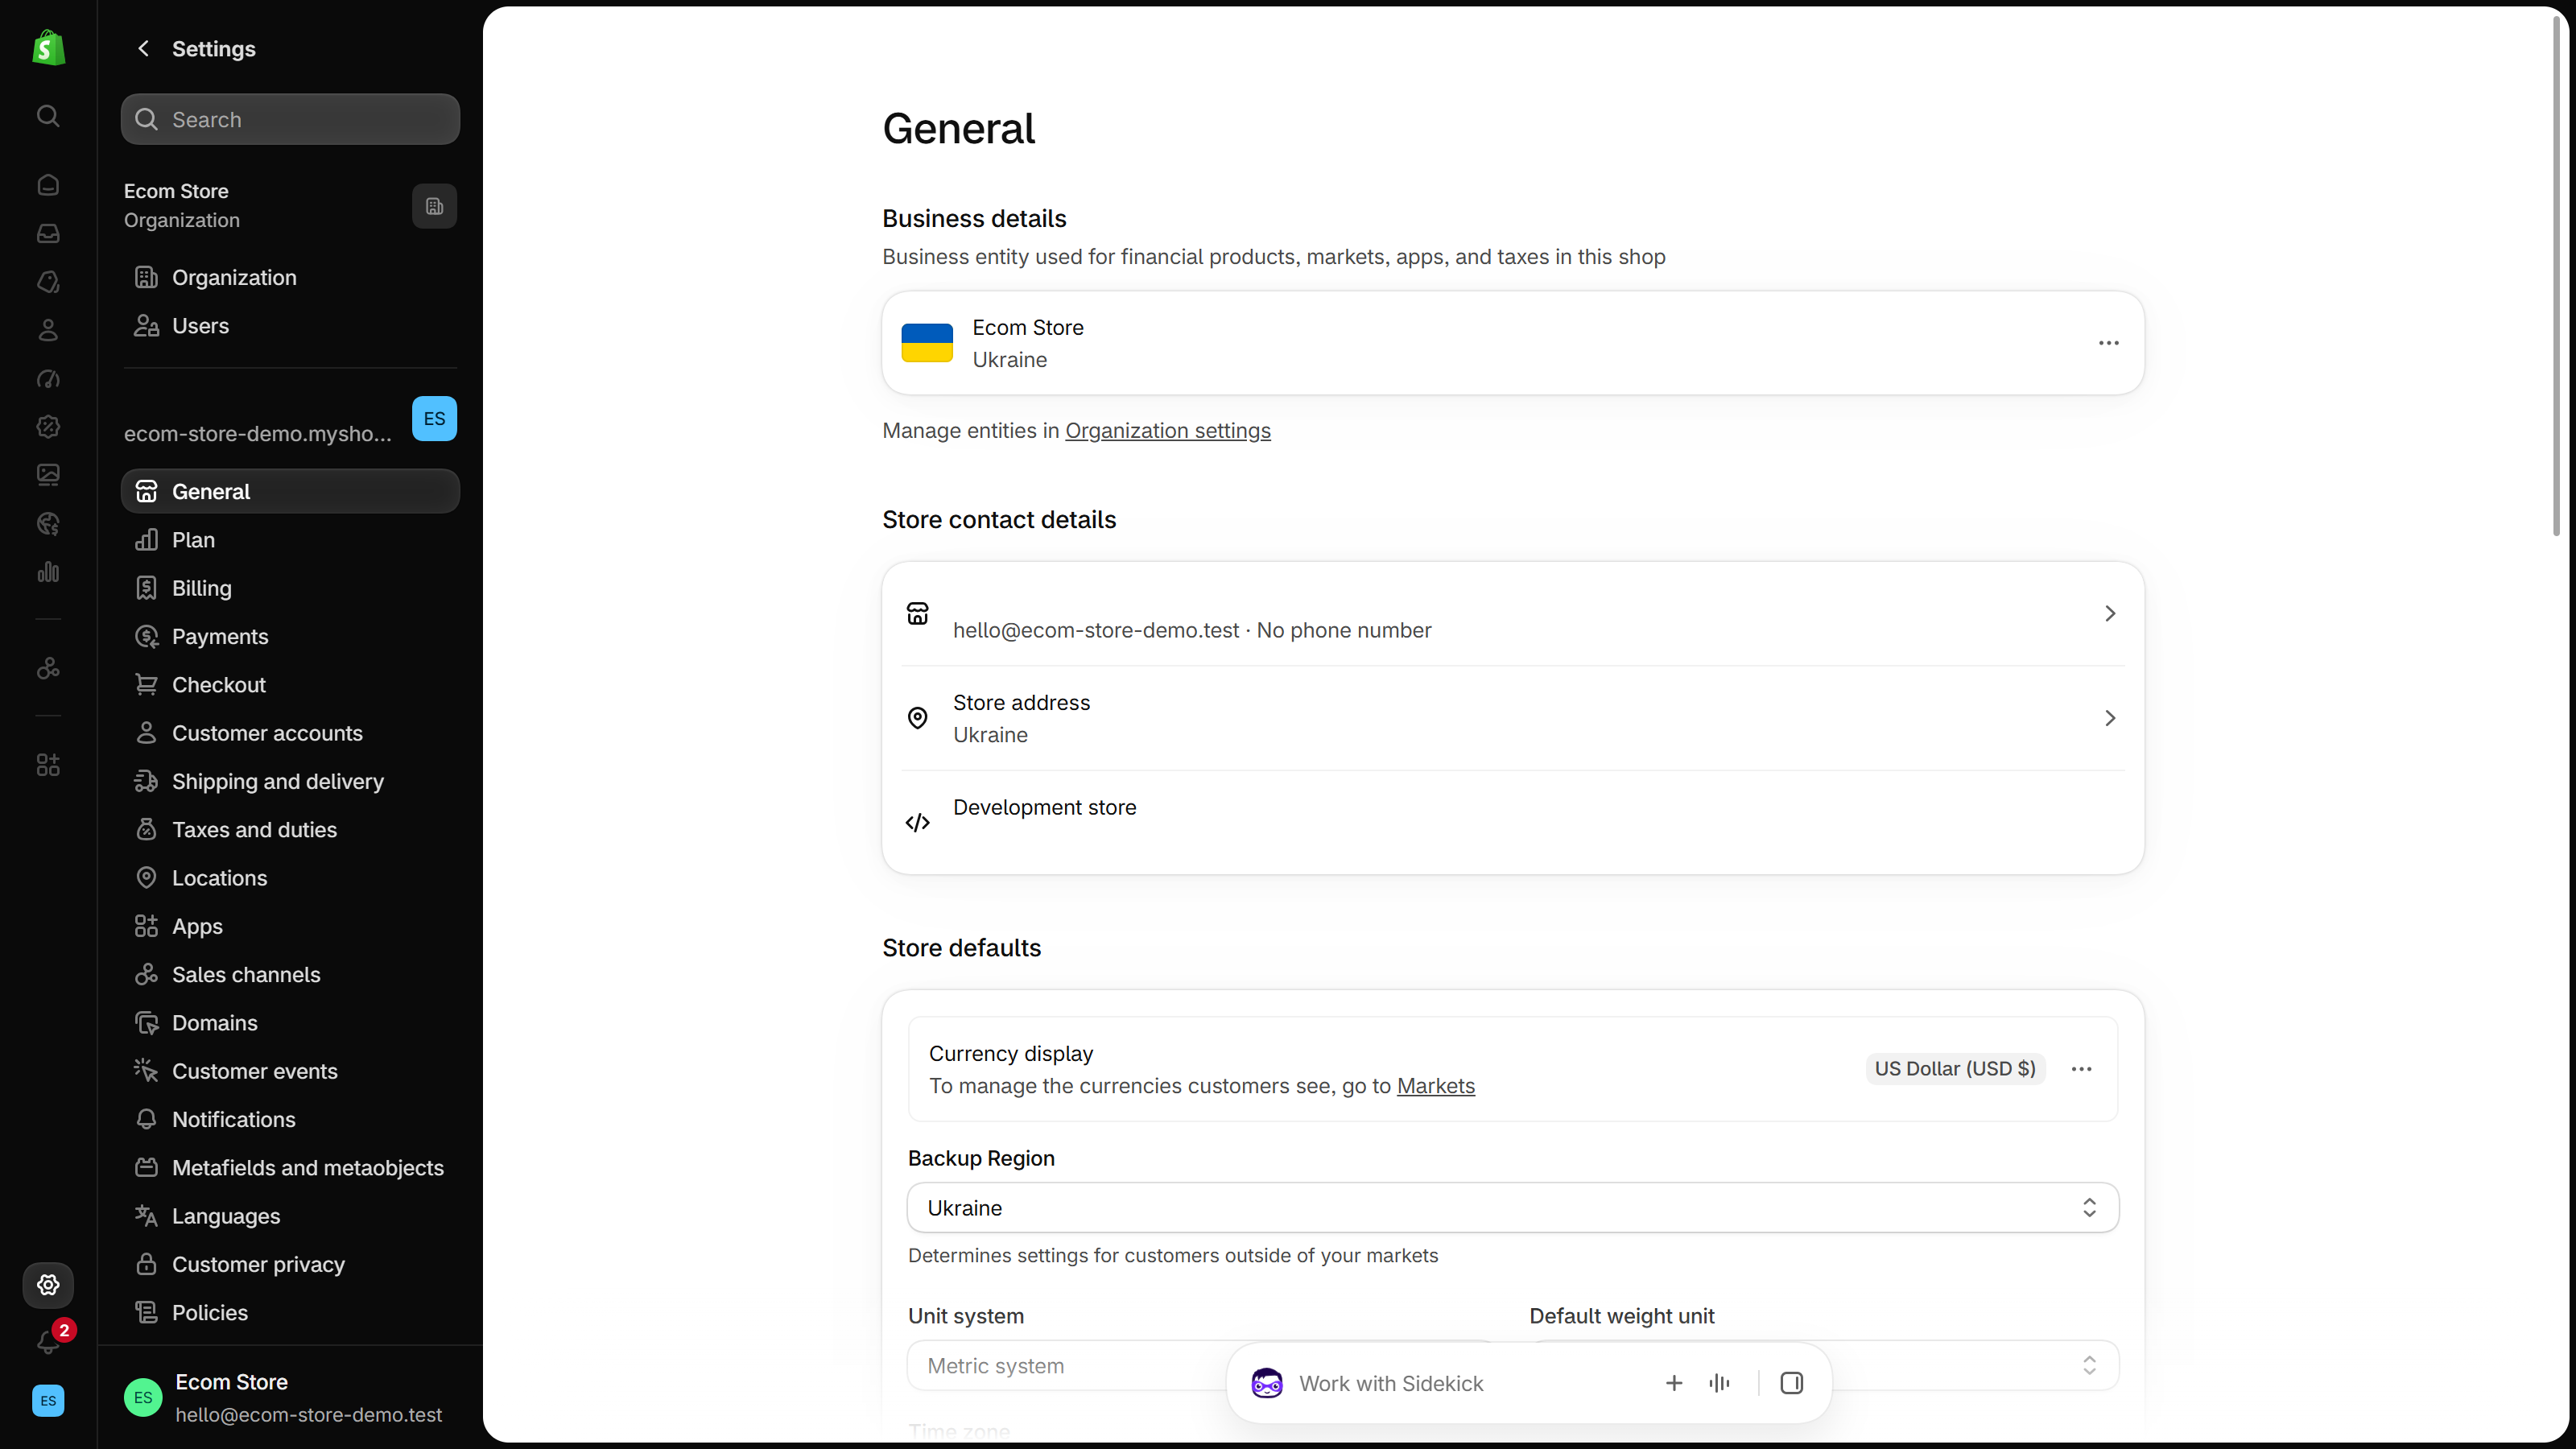The height and width of the screenshot is (1449, 2576).
Task: Open Checkout settings
Action: pyautogui.click(x=290, y=685)
